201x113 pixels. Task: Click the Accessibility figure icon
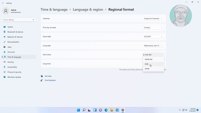(4, 67)
